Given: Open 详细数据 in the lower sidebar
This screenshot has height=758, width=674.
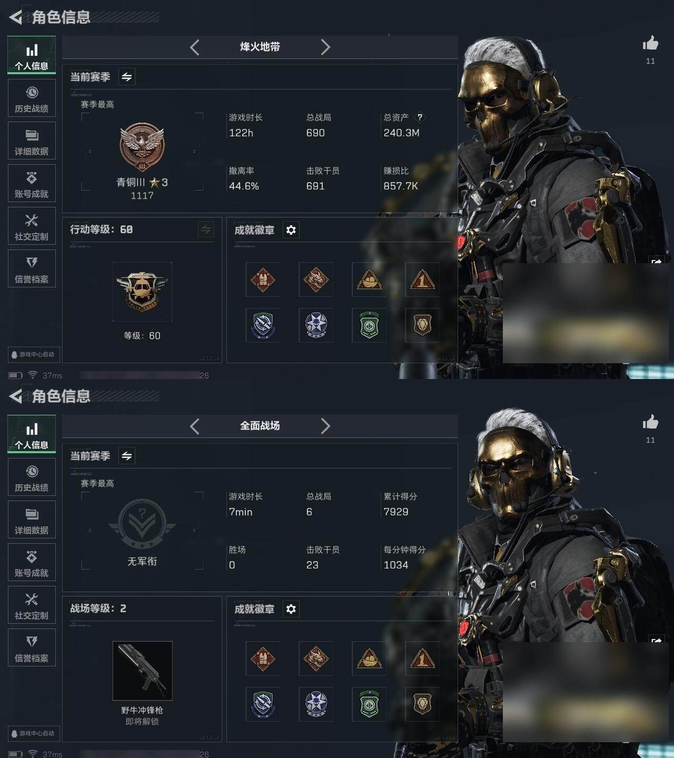Looking at the screenshot, I should [x=32, y=520].
